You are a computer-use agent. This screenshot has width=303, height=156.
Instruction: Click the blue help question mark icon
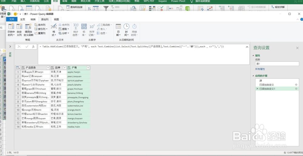click(x=302, y=19)
